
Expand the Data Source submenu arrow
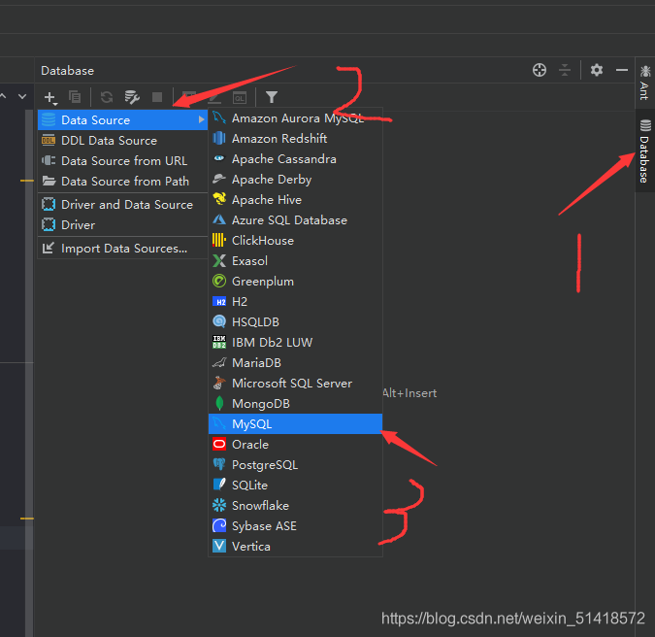coord(201,119)
